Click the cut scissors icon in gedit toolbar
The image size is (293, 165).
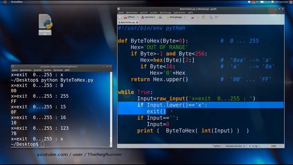pyautogui.click(x=192, y=17)
